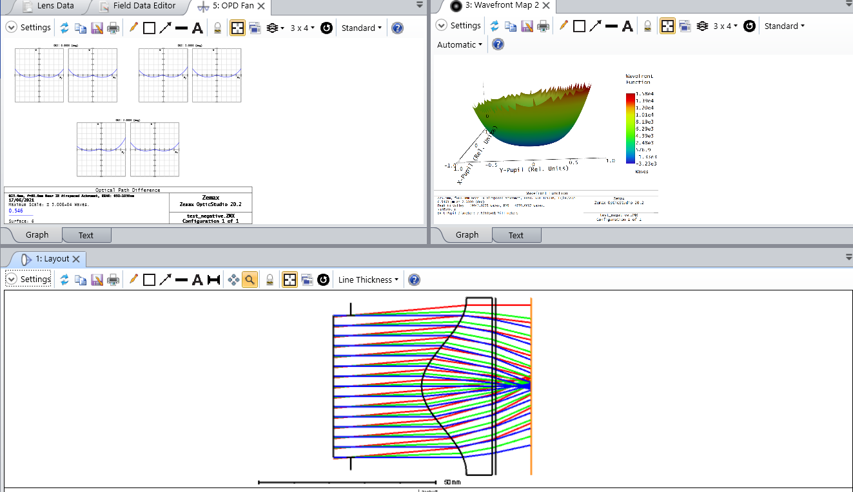The height and width of the screenshot is (492, 853).
Task: Open Standard dropdown in OPD Fan
Action: (362, 28)
